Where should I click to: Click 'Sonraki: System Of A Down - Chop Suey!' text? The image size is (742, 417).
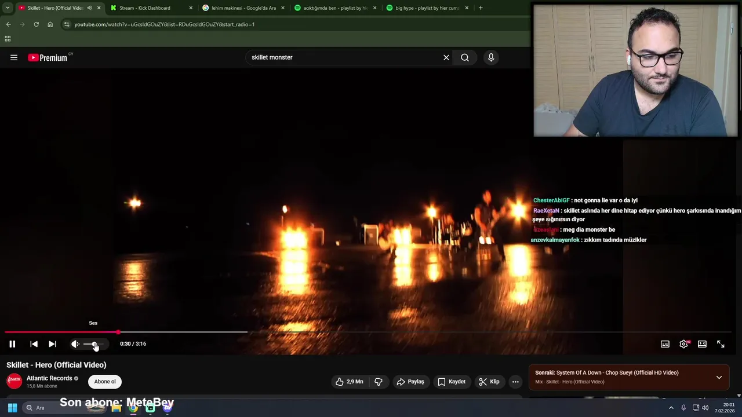(x=606, y=373)
